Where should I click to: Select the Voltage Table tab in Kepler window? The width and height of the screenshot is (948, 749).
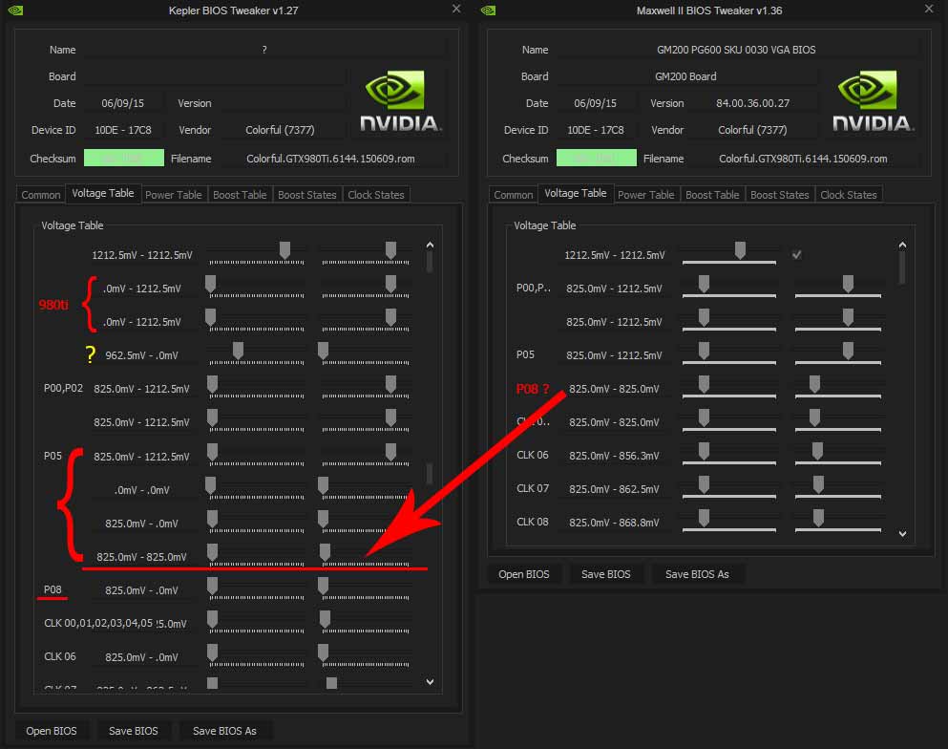103,193
